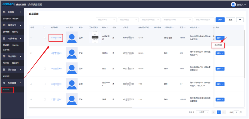Viewport: 249px width, 119px height.
Task: Open row 2 profile photo avatar
Action: [x=72, y=53]
